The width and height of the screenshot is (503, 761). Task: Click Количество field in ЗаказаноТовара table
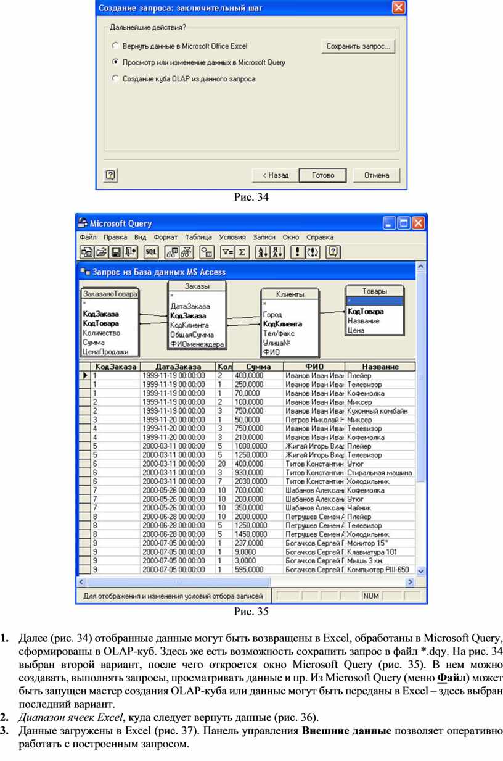coord(102,333)
